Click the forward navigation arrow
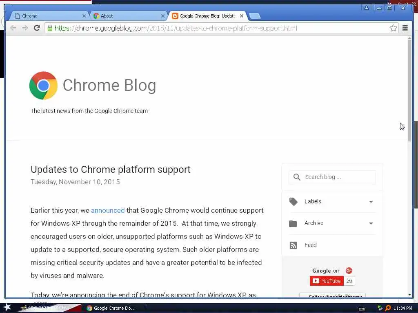Screen dimensions: 418x313 coord(25,28)
